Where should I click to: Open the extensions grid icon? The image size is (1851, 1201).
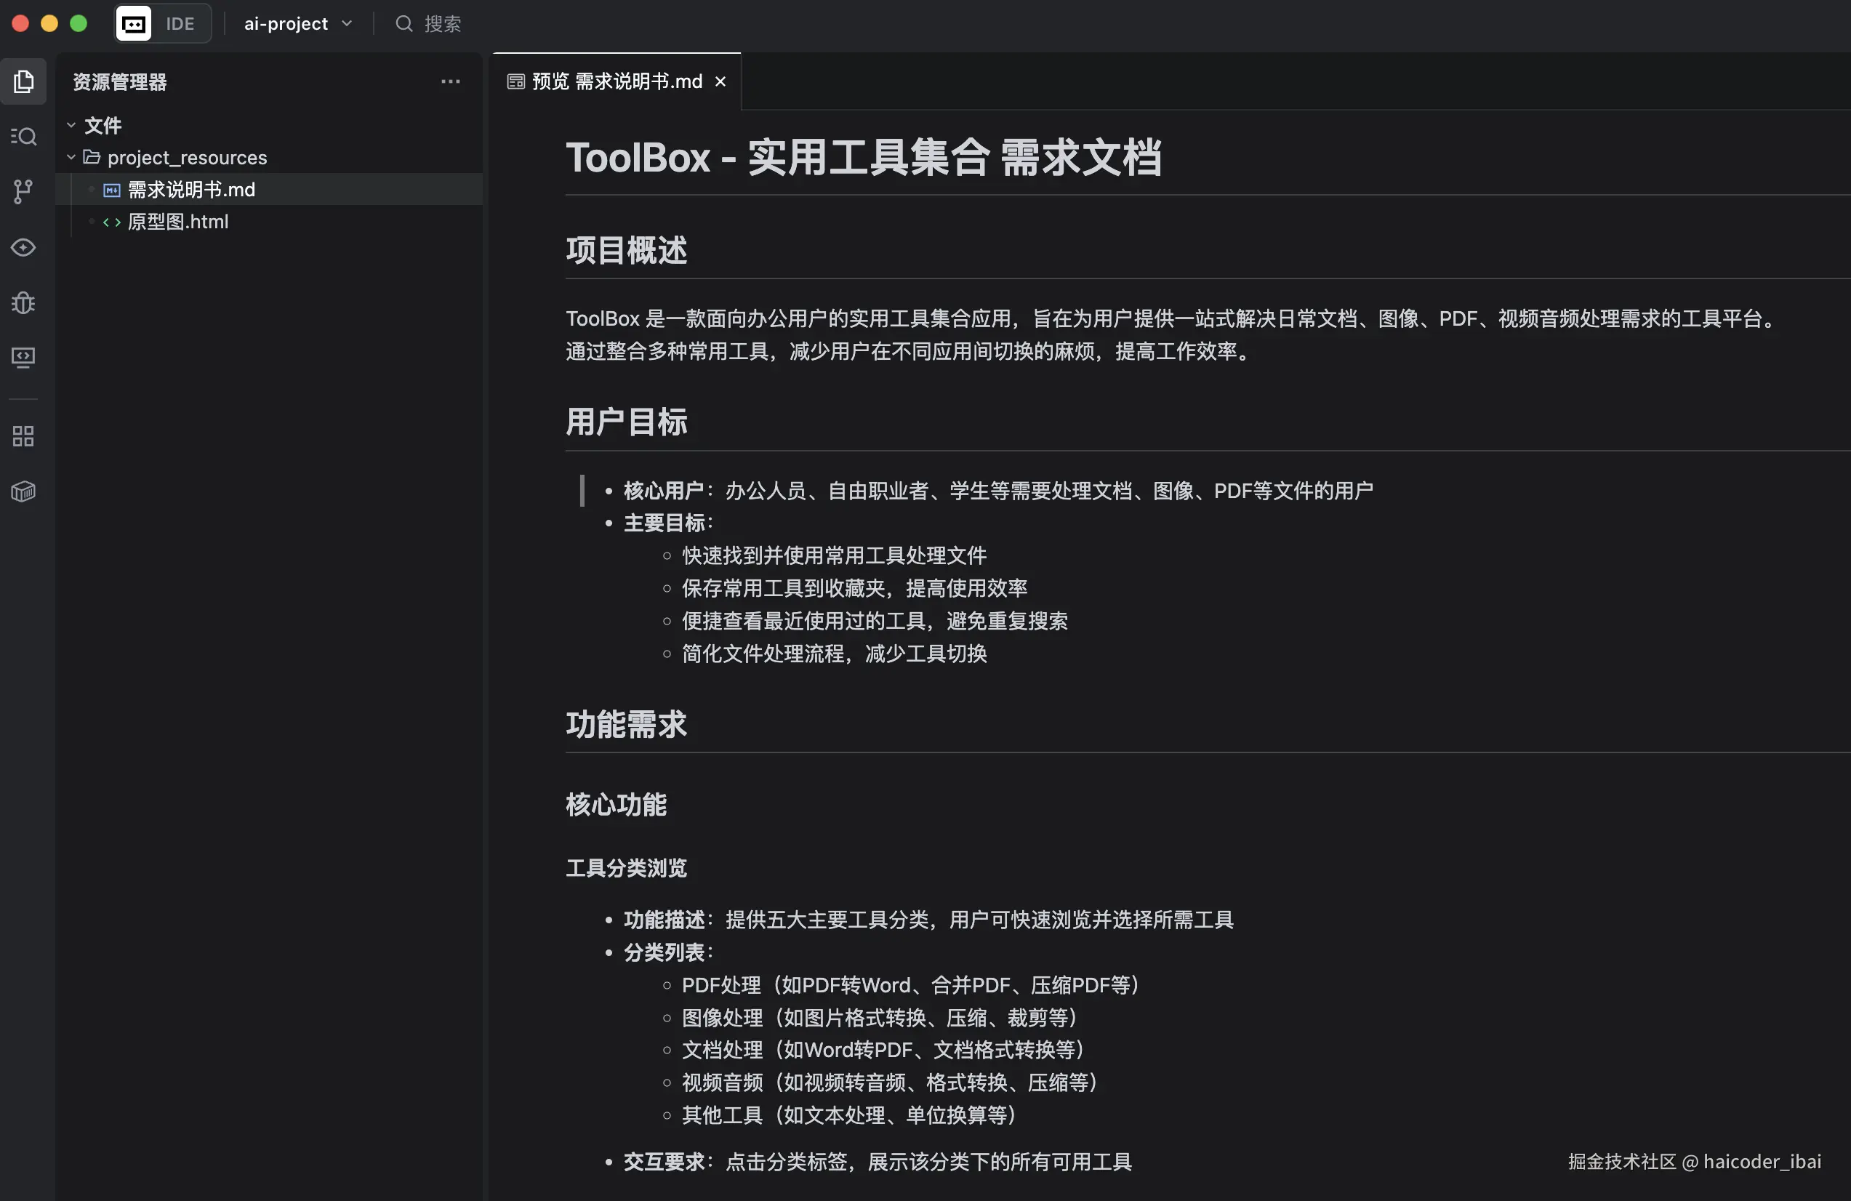(x=23, y=436)
